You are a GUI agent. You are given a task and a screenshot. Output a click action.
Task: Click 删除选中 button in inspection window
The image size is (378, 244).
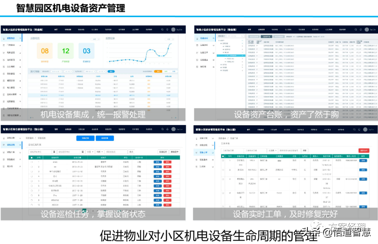(x=175, y=152)
